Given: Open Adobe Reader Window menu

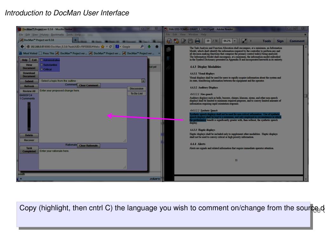Looking at the screenshot, I should (193, 34).
